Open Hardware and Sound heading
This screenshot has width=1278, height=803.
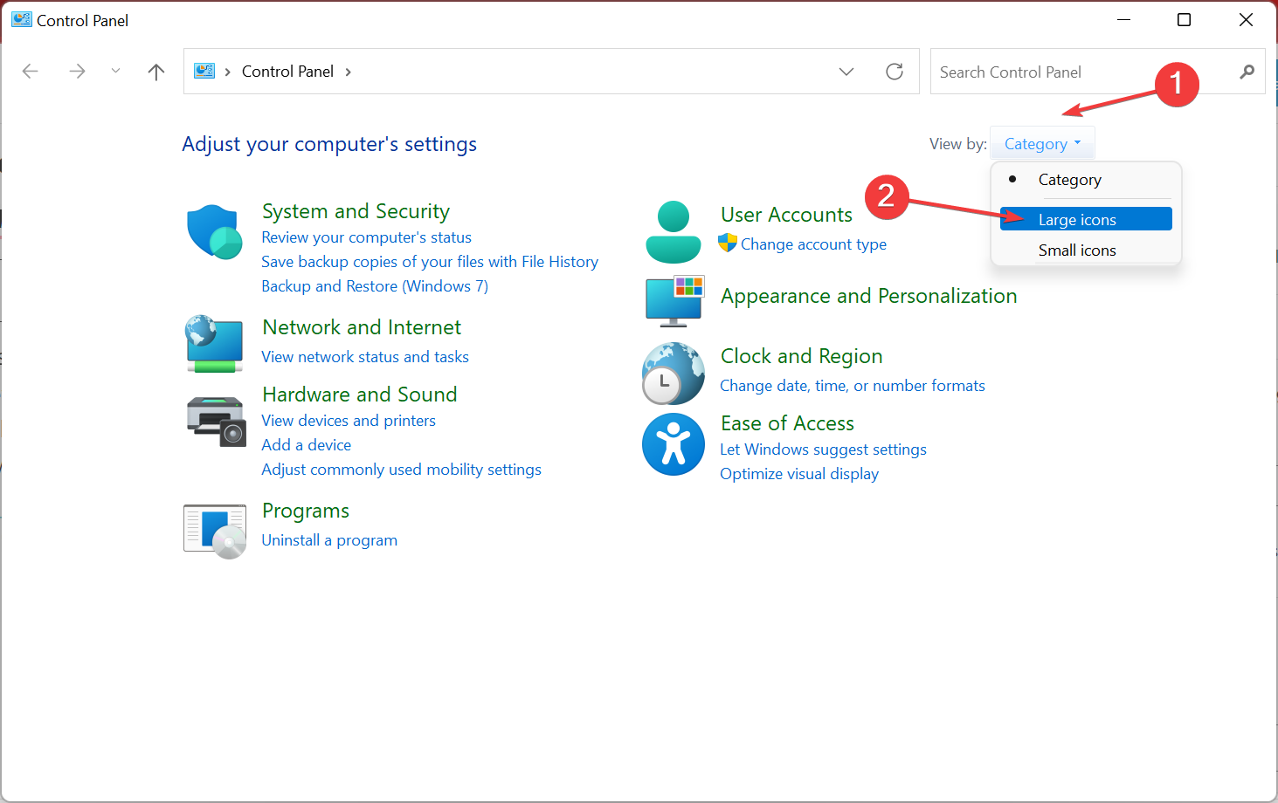click(x=360, y=395)
